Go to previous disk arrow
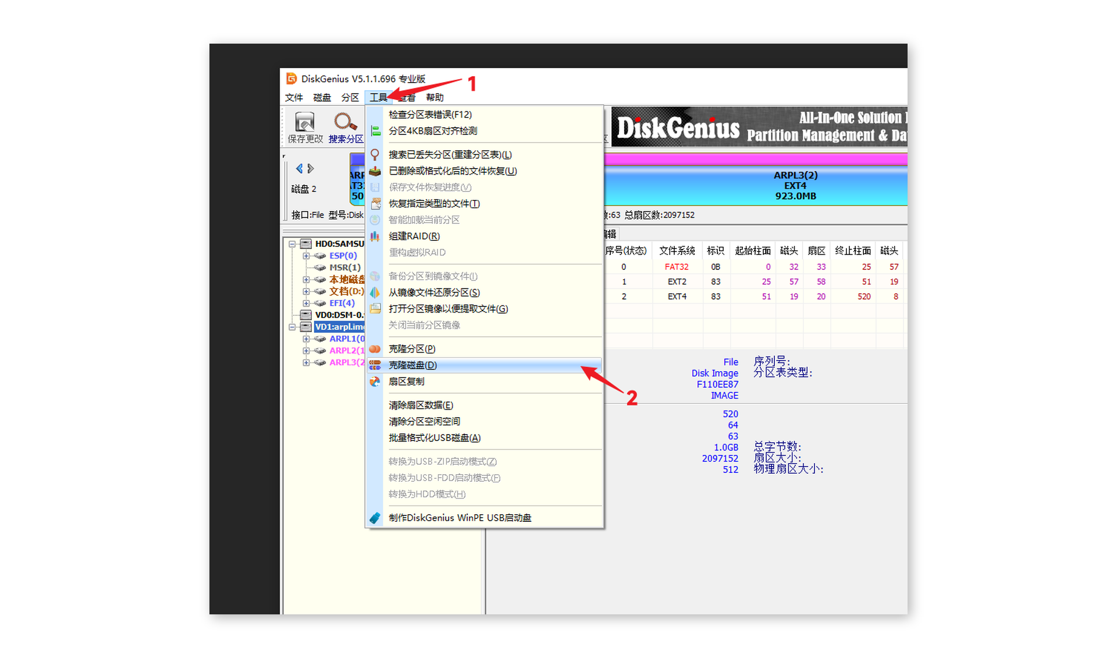 (x=299, y=169)
